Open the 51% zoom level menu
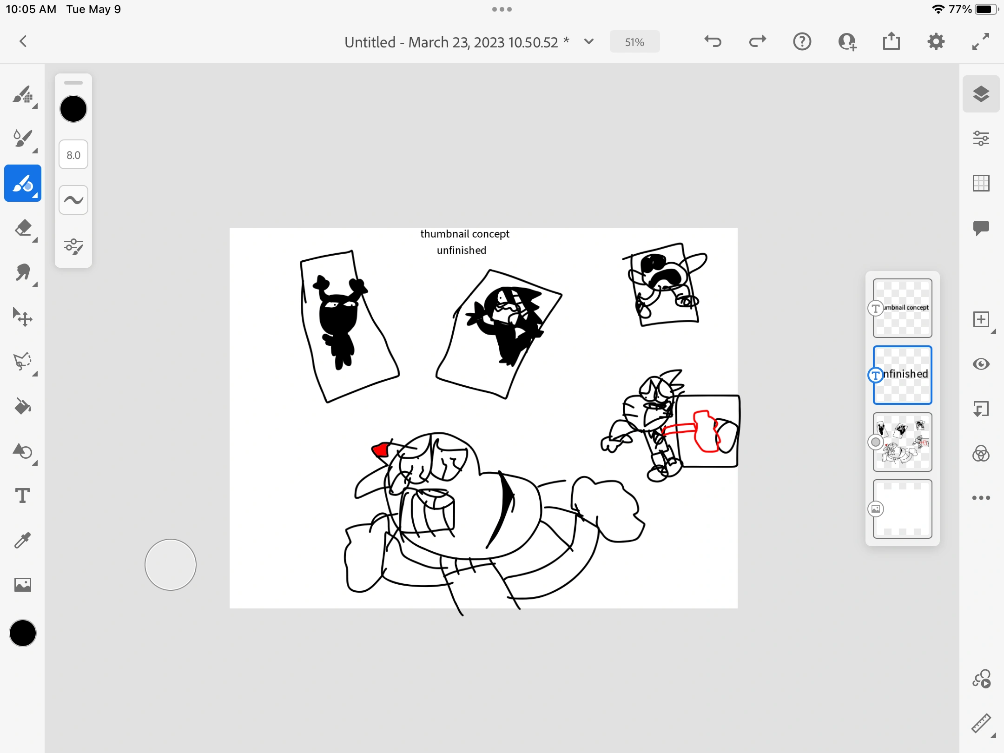 tap(634, 42)
